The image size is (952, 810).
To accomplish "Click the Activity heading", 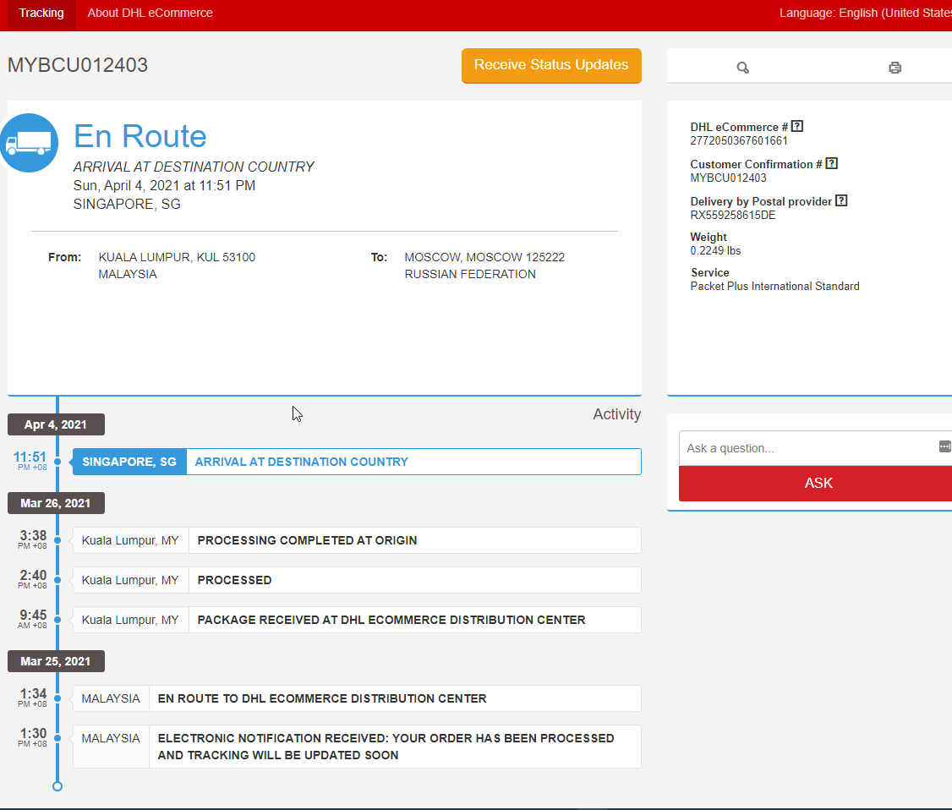I will 617,414.
